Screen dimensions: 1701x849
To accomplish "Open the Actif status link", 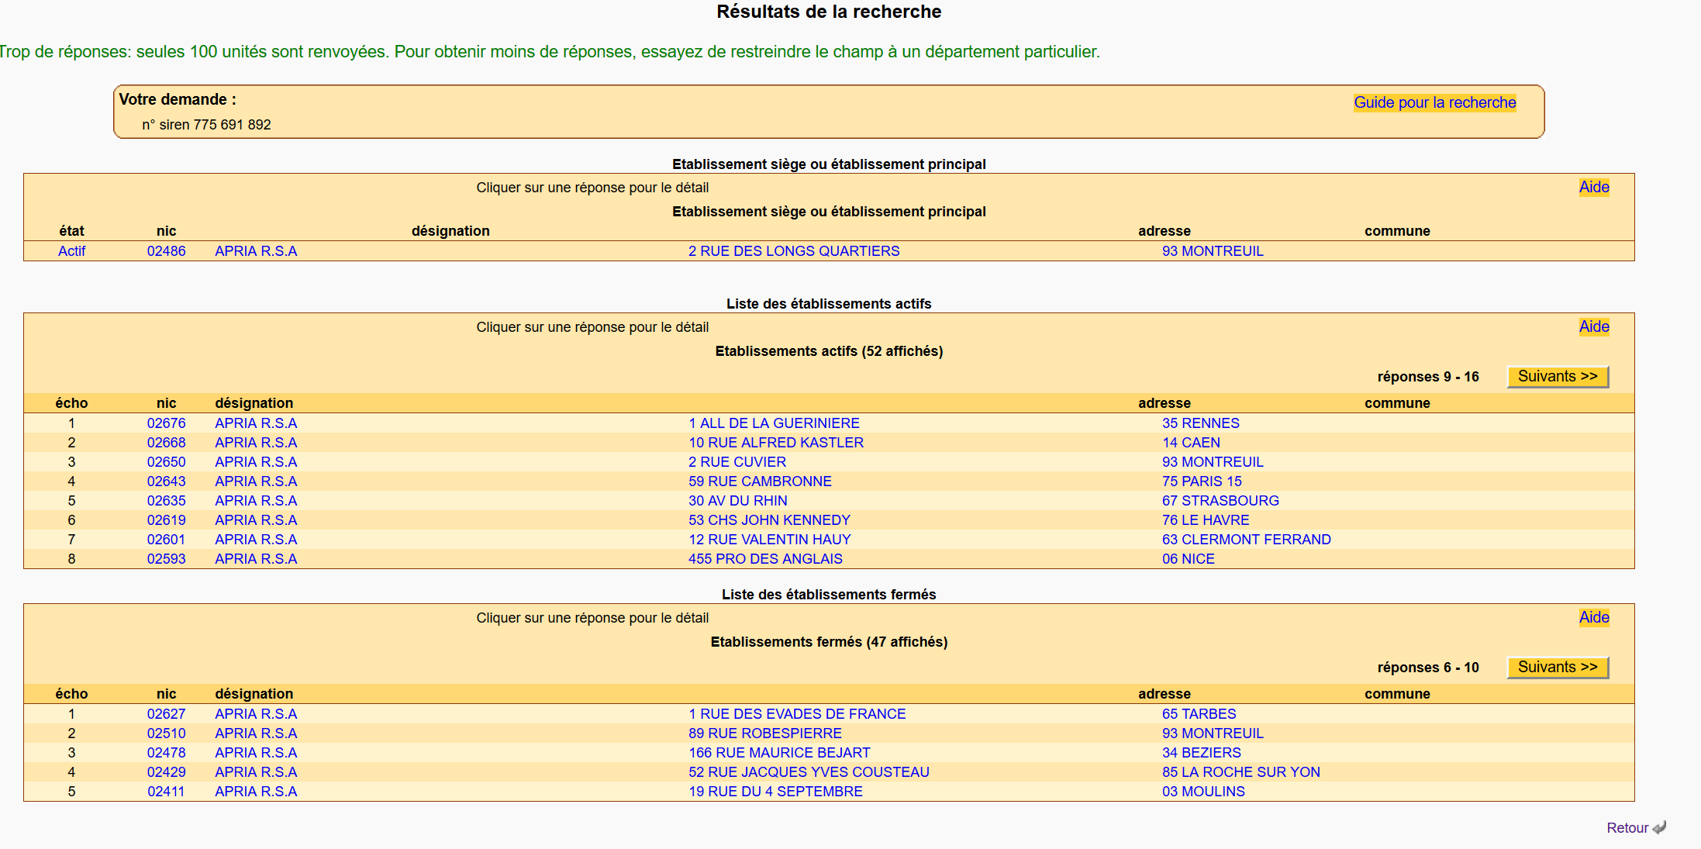I will click(x=71, y=250).
